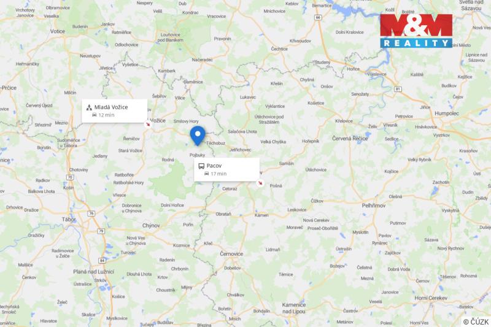The width and height of the screenshot is (491, 327).
Task: Click the red arrow marker near Pacov
Action: pyautogui.click(x=260, y=183)
